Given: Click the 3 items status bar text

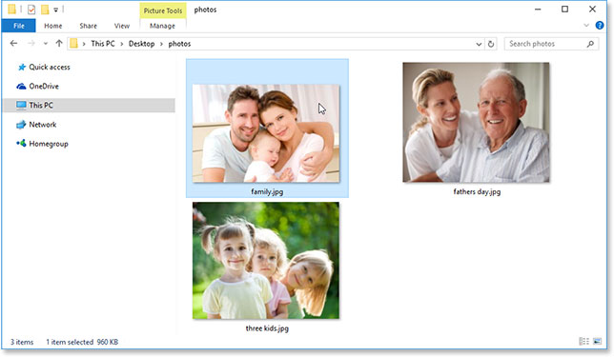Looking at the screenshot, I should pos(22,342).
